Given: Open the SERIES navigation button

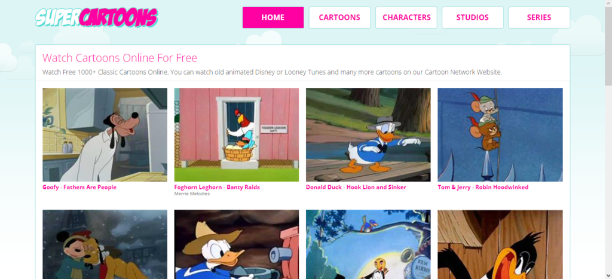Looking at the screenshot, I should (539, 17).
